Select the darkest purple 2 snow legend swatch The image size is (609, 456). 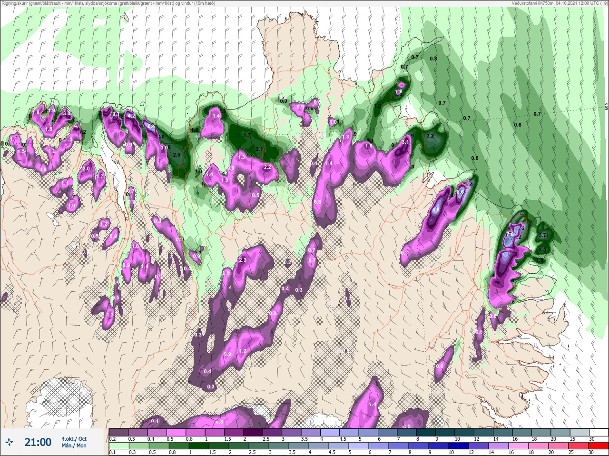click(x=253, y=432)
